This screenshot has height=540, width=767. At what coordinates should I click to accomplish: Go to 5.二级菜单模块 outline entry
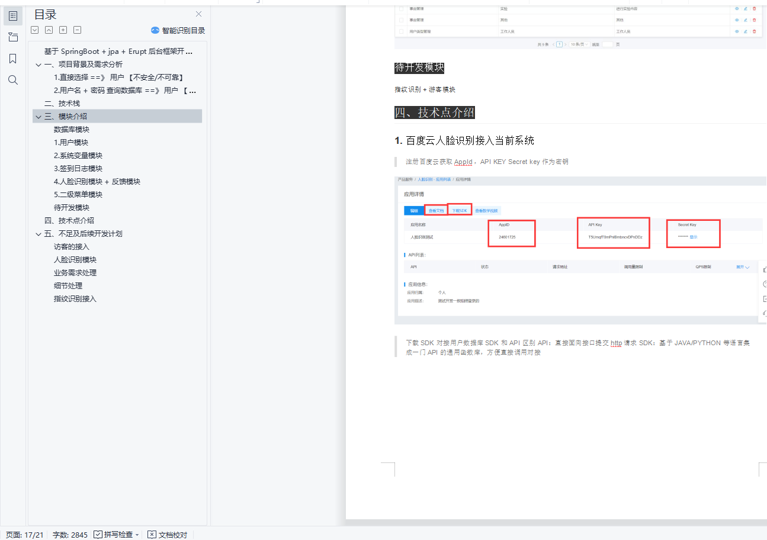coord(78,195)
